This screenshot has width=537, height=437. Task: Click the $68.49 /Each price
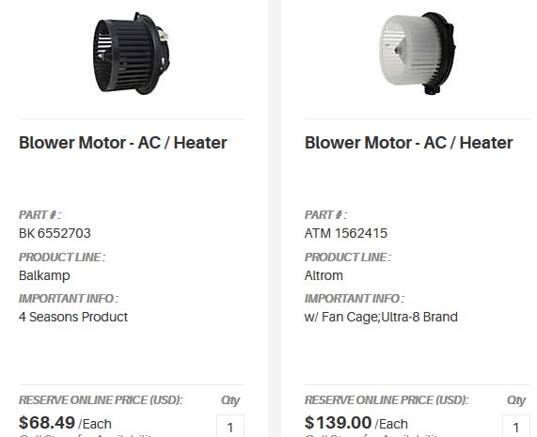[65, 423]
